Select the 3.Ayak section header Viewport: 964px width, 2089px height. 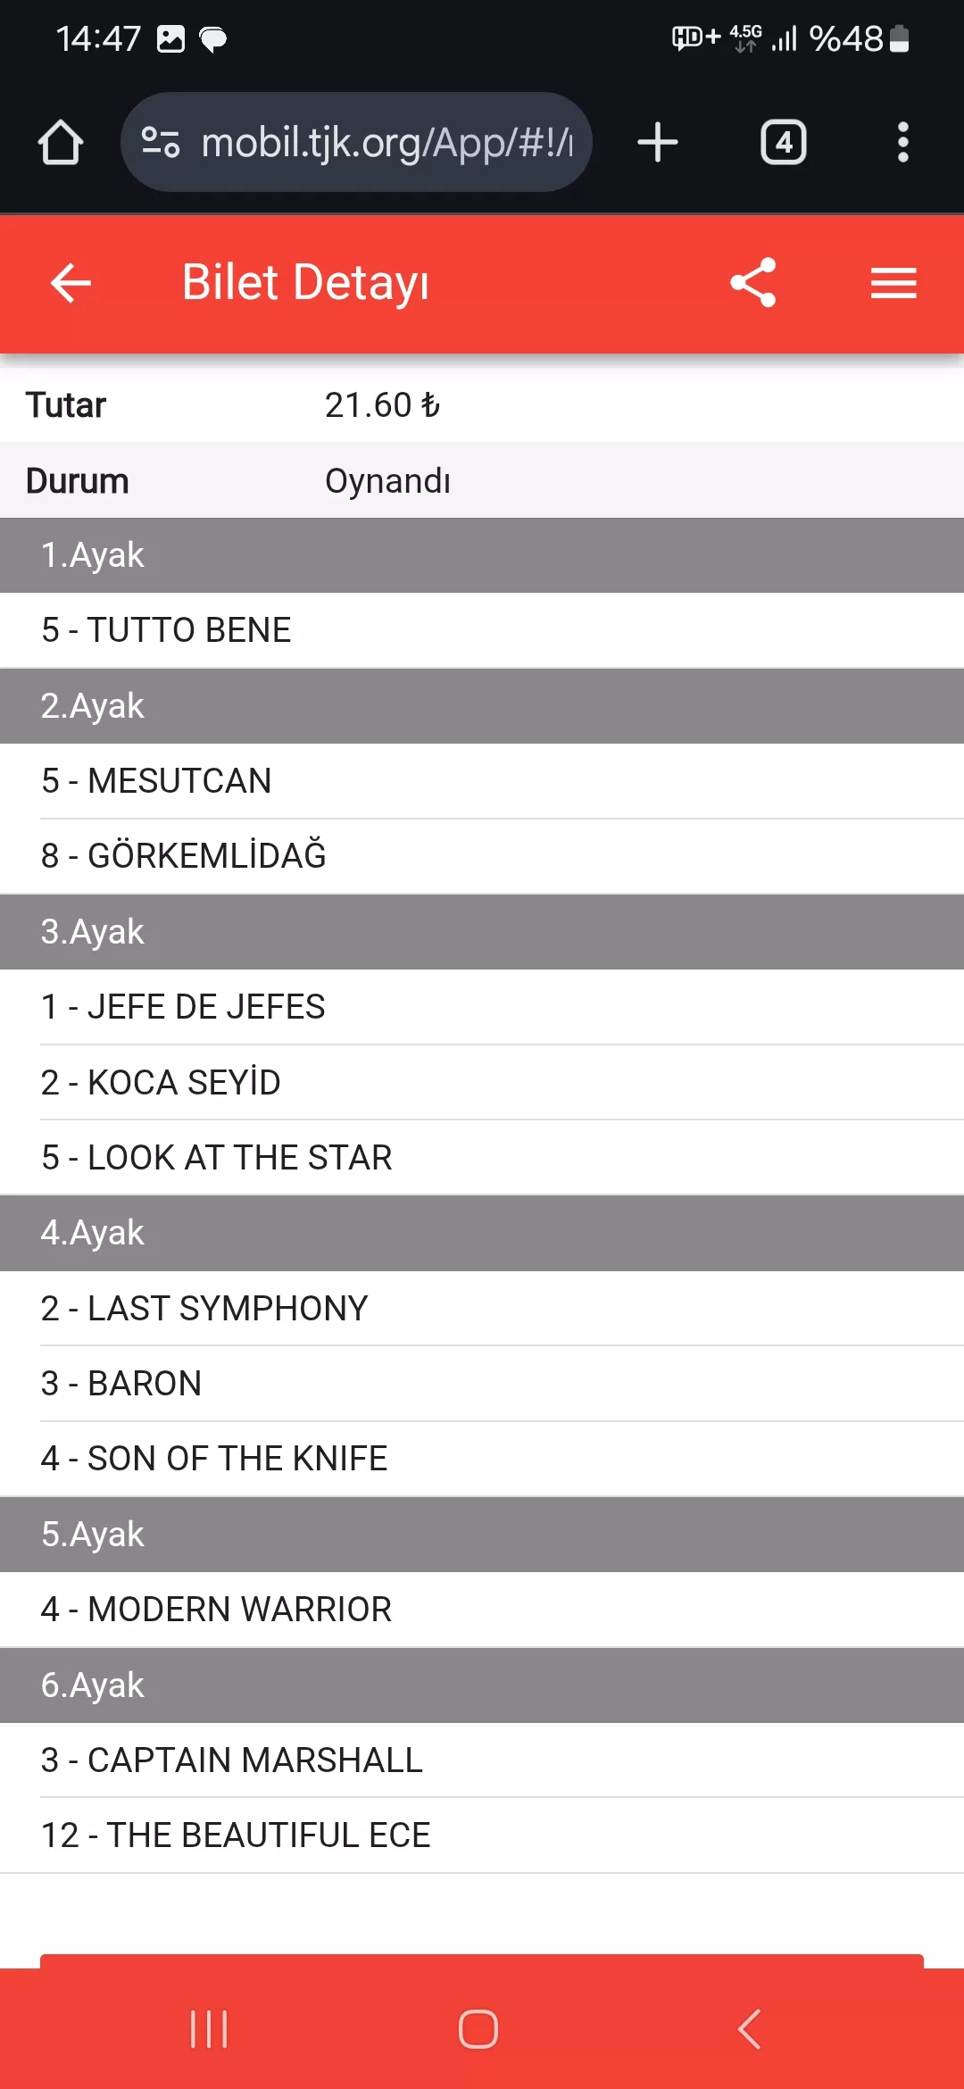tap(482, 932)
